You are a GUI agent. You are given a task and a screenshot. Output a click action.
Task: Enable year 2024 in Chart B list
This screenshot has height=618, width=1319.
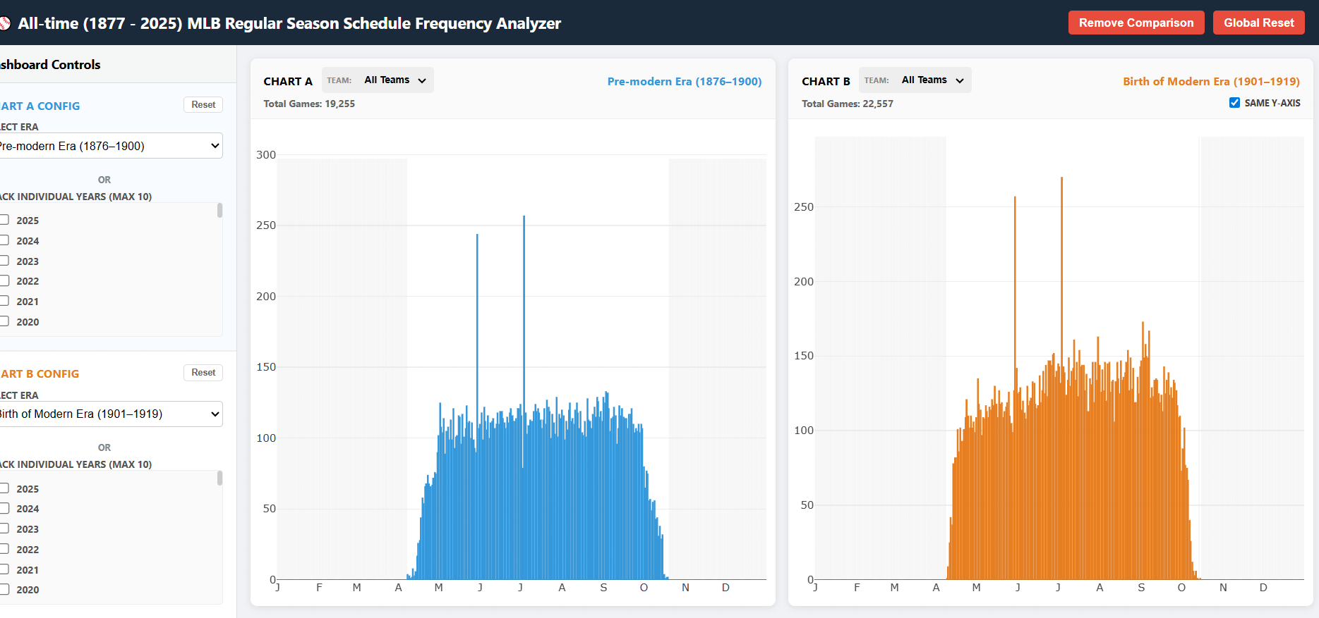pyautogui.click(x=5, y=508)
